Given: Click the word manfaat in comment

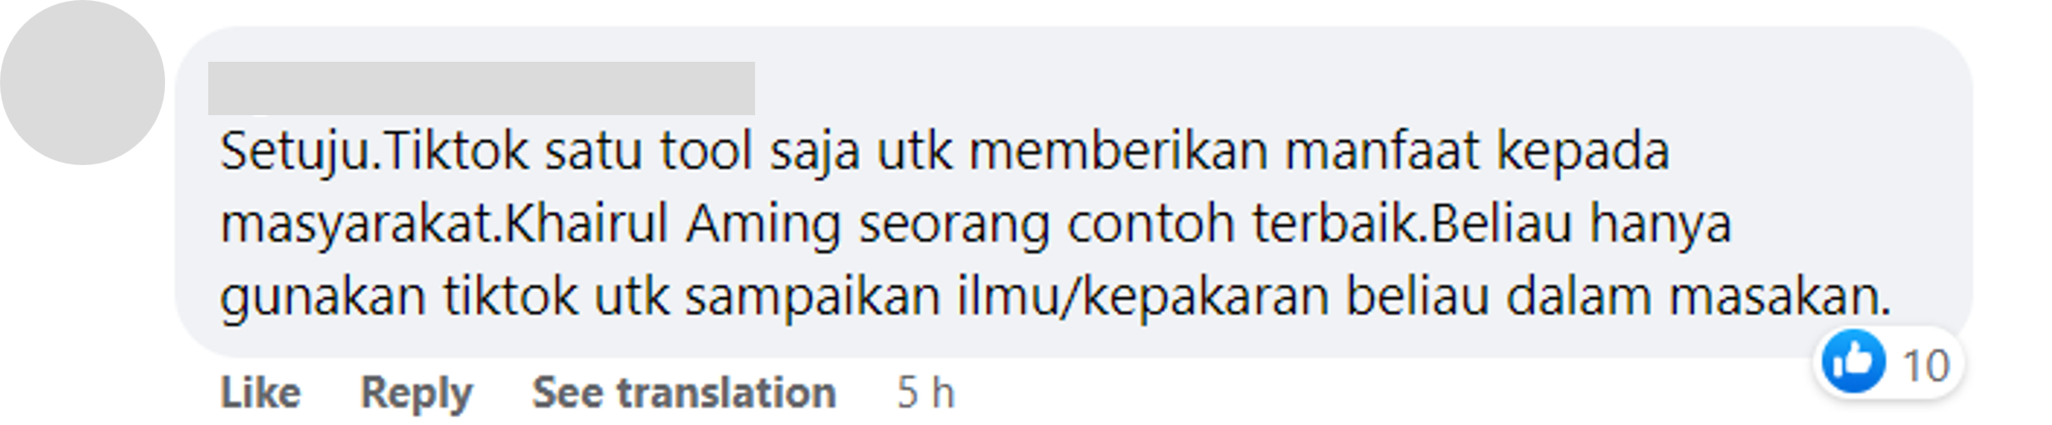Looking at the screenshot, I should coord(1382,152).
